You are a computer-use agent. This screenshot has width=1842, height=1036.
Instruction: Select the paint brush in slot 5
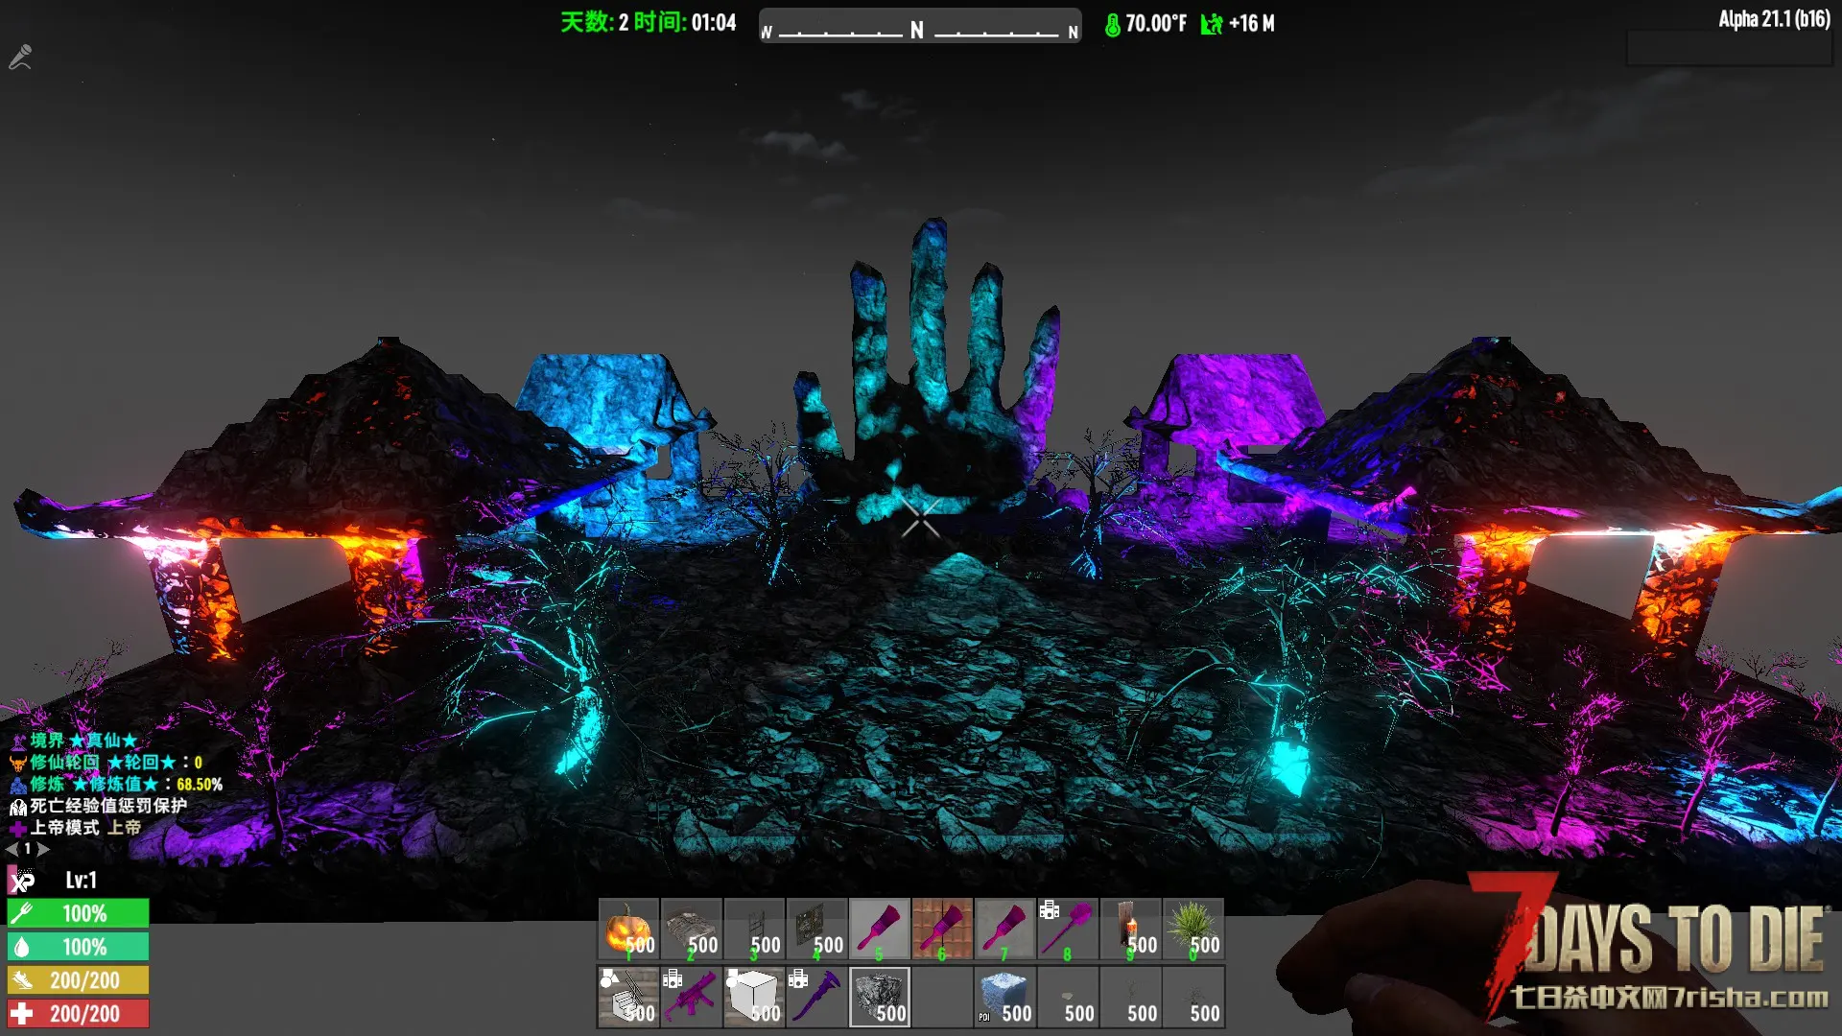(x=880, y=929)
